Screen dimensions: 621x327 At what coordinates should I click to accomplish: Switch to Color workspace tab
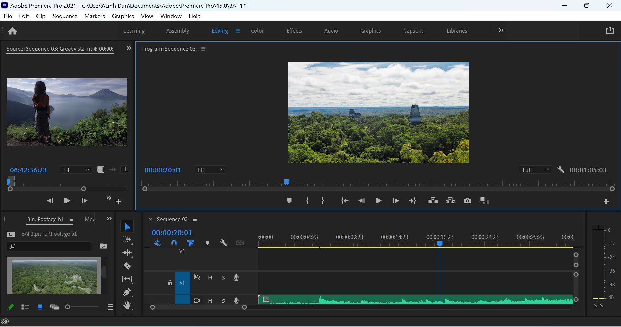tap(257, 31)
